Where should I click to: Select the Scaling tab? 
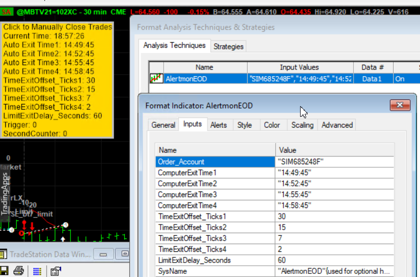[x=302, y=125]
